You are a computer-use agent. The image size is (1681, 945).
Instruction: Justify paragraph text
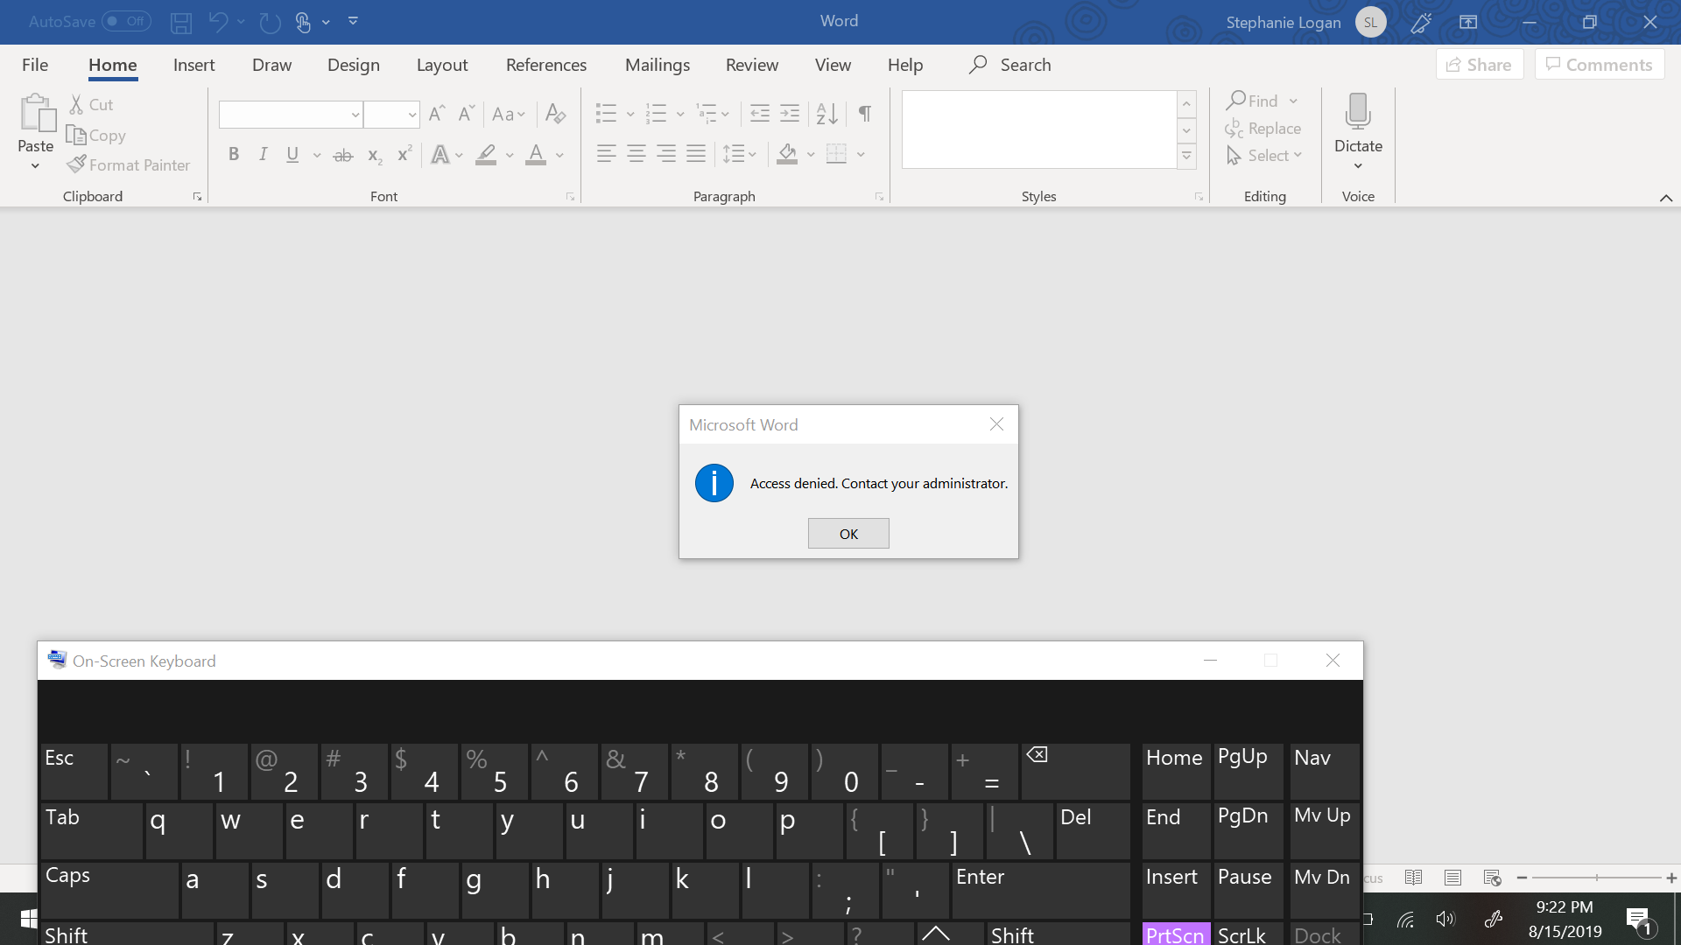[x=696, y=154]
